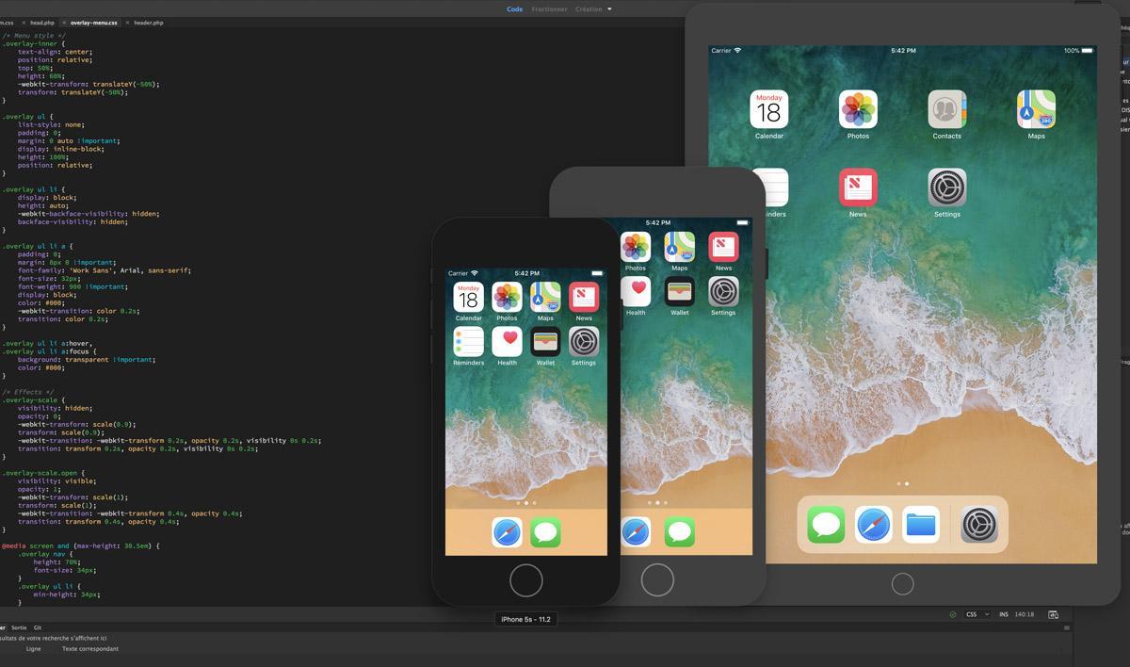Open Settings on the middle iPhone simulator
The width and height of the screenshot is (1130, 667).
point(723,291)
